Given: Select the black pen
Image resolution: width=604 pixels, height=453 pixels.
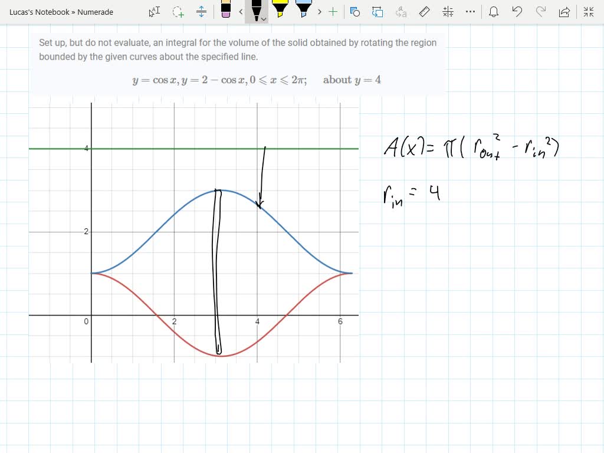Looking at the screenshot, I should [255, 9].
